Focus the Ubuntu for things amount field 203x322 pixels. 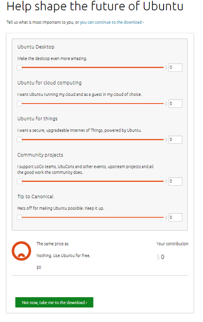coord(175,140)
